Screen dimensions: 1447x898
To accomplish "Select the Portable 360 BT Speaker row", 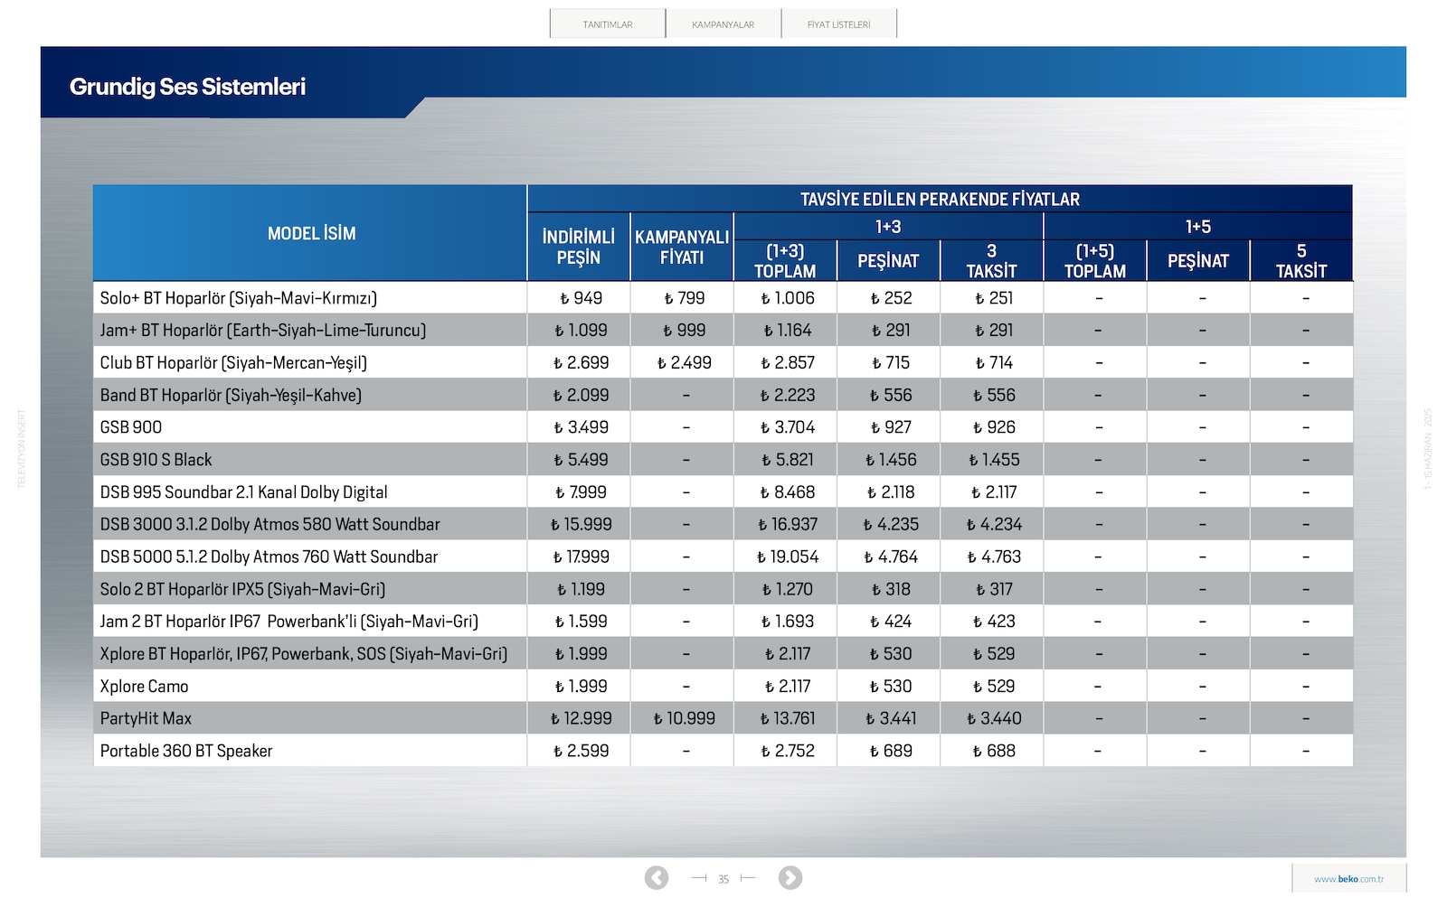I will tap(723, 751).
